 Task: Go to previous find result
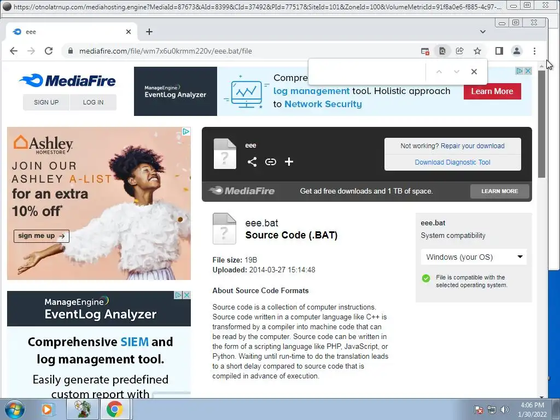coord(439,72)
